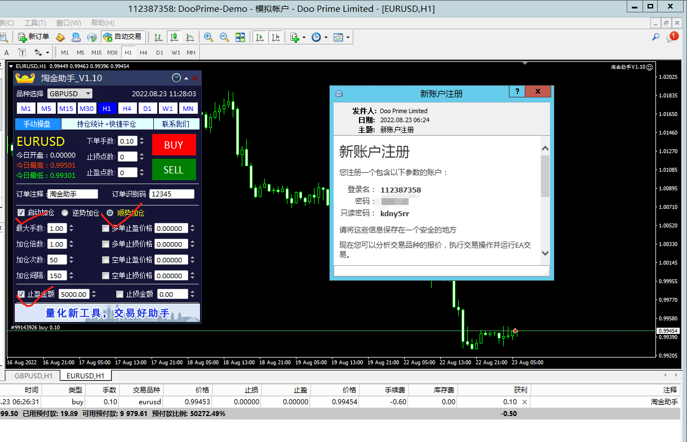This screenshot has height=442, width=687.
Task: Open the notification alert icon
Action: click(x=672, y=37)
